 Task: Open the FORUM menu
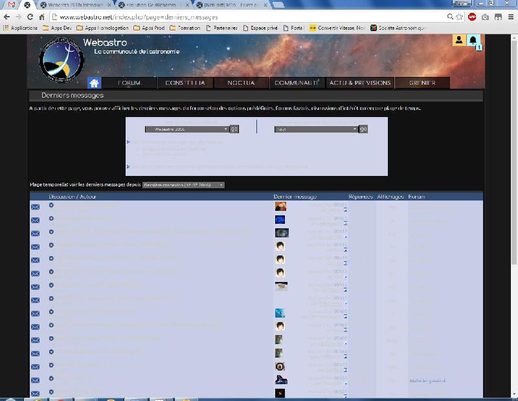(129, 83)
